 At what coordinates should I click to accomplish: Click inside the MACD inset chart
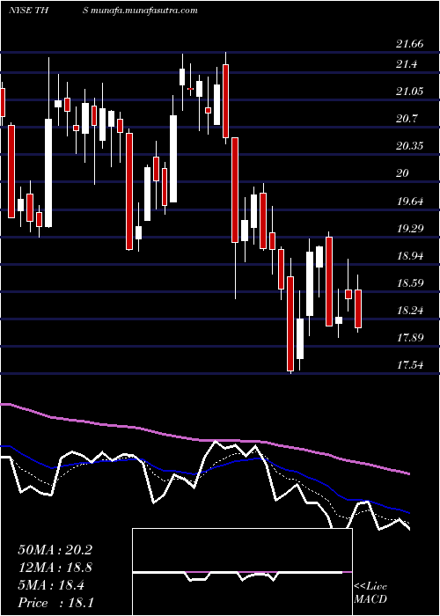(x=242, y=572)
